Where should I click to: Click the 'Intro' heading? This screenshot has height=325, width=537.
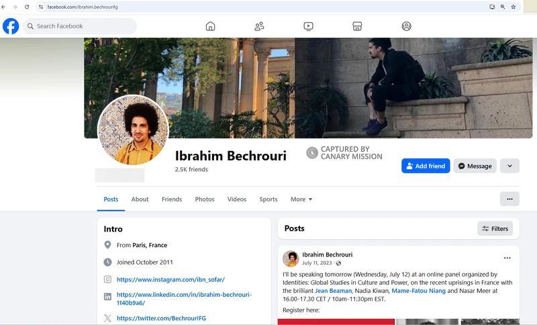pyautogui.click(x=113, y=229)
